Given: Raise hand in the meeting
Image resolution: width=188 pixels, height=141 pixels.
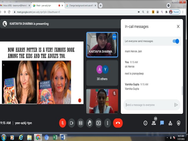Looking at the screenshot, I should pos(89,123).
